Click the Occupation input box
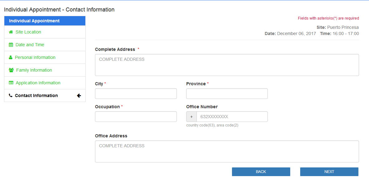The height and width of the screenshot is (182, 369). (136, 117)
